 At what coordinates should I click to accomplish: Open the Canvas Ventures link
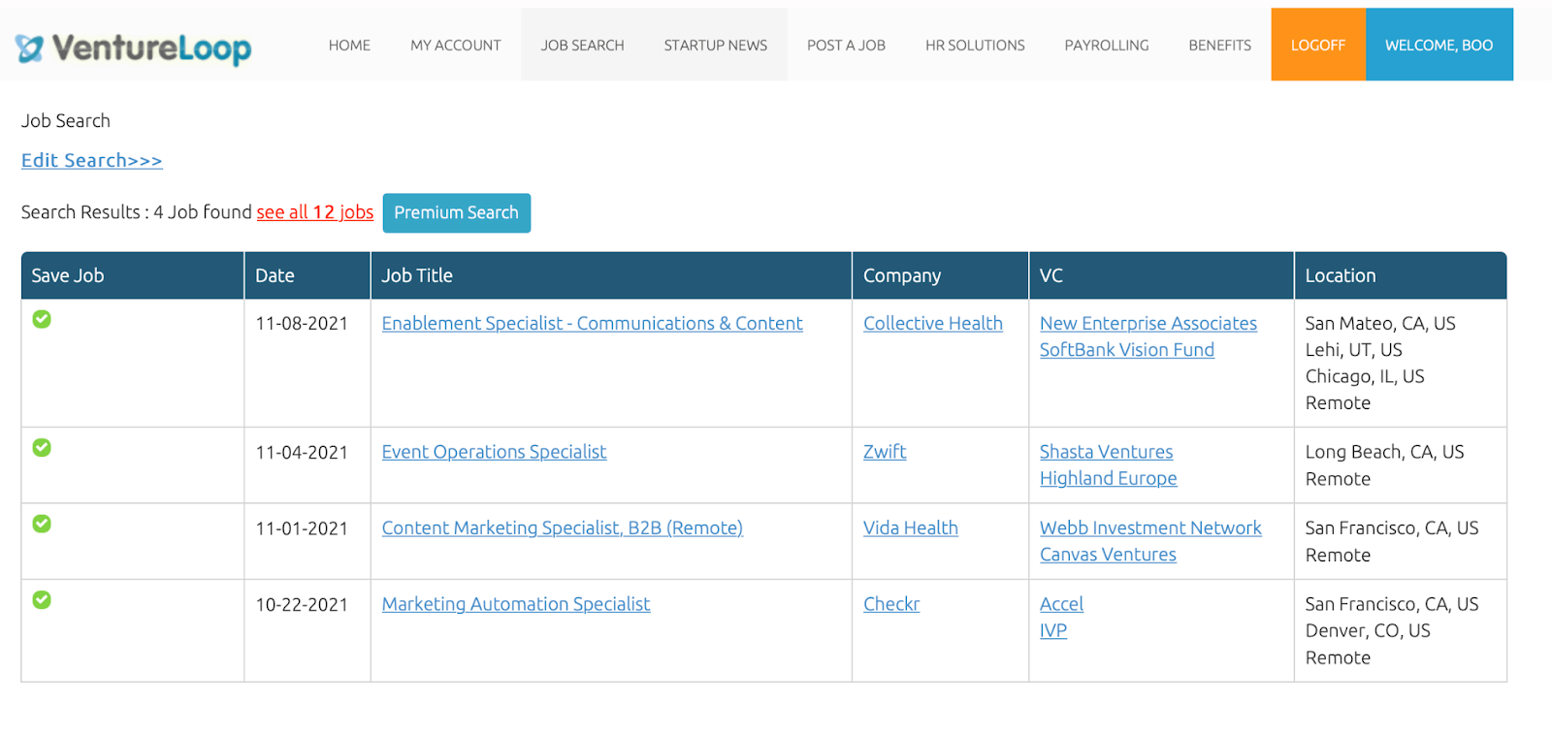(1109, 555)
